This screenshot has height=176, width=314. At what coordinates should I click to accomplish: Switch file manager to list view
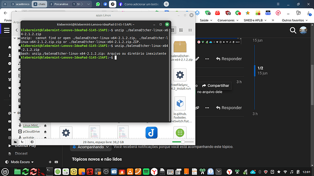[x=181, y=30]
